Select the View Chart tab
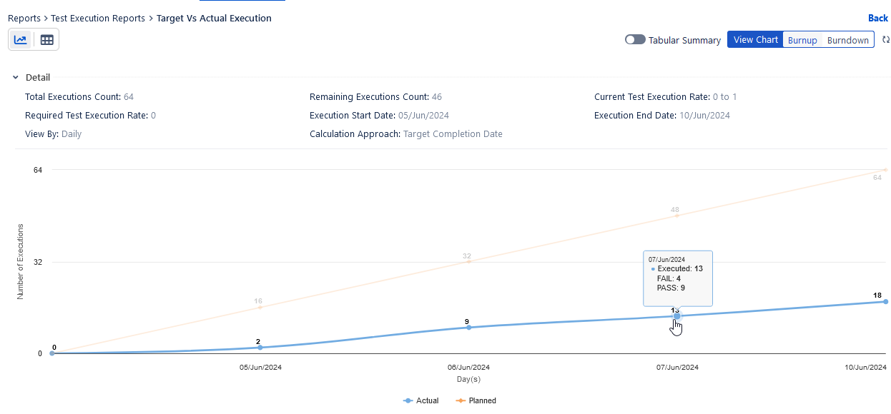891x414 pixels. [755, 40]
